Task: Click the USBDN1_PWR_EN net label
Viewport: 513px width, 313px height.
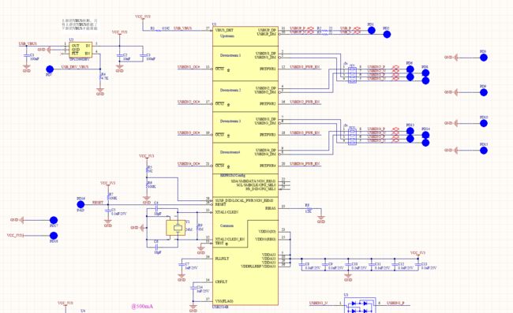Action: tap(305, 67)
